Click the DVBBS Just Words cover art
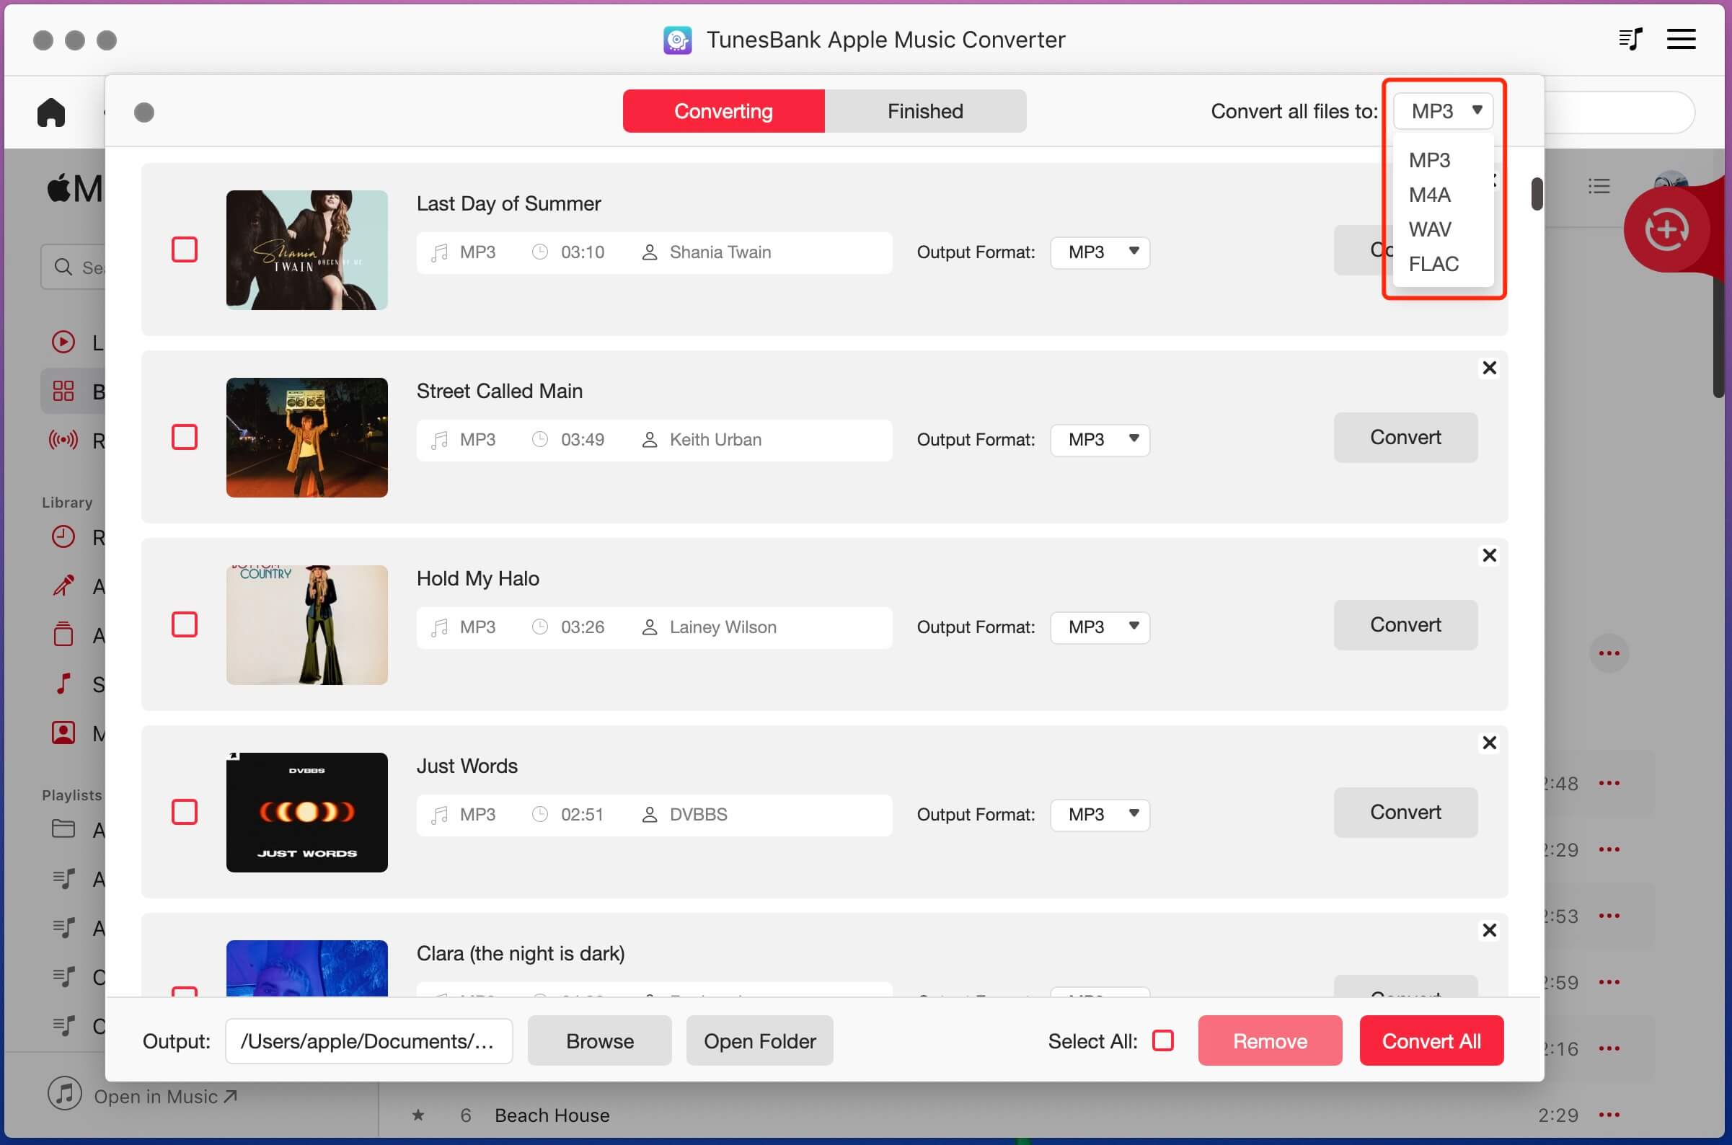The height and width of the screenshot is (1145, 1732). [306, 812]
